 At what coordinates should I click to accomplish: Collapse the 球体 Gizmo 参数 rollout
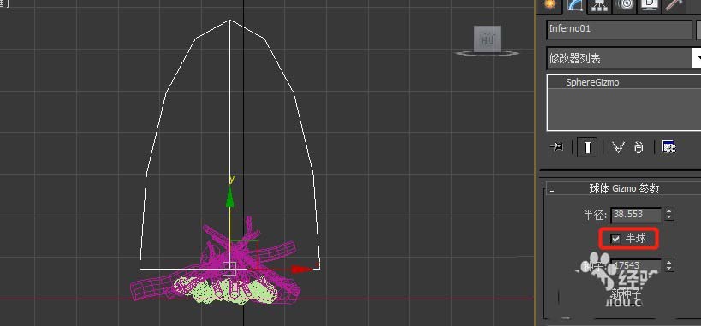click(624, 189)
